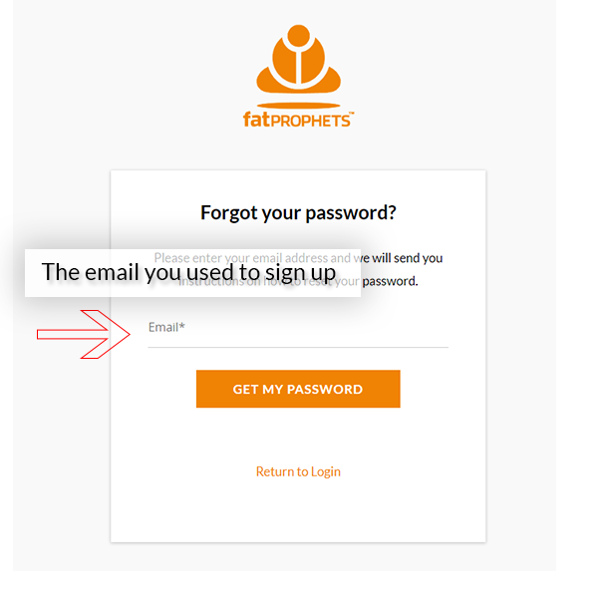Click the round head of the logo figure
The height and width of the screenshot is (598, 598).
tap(299, 36)
